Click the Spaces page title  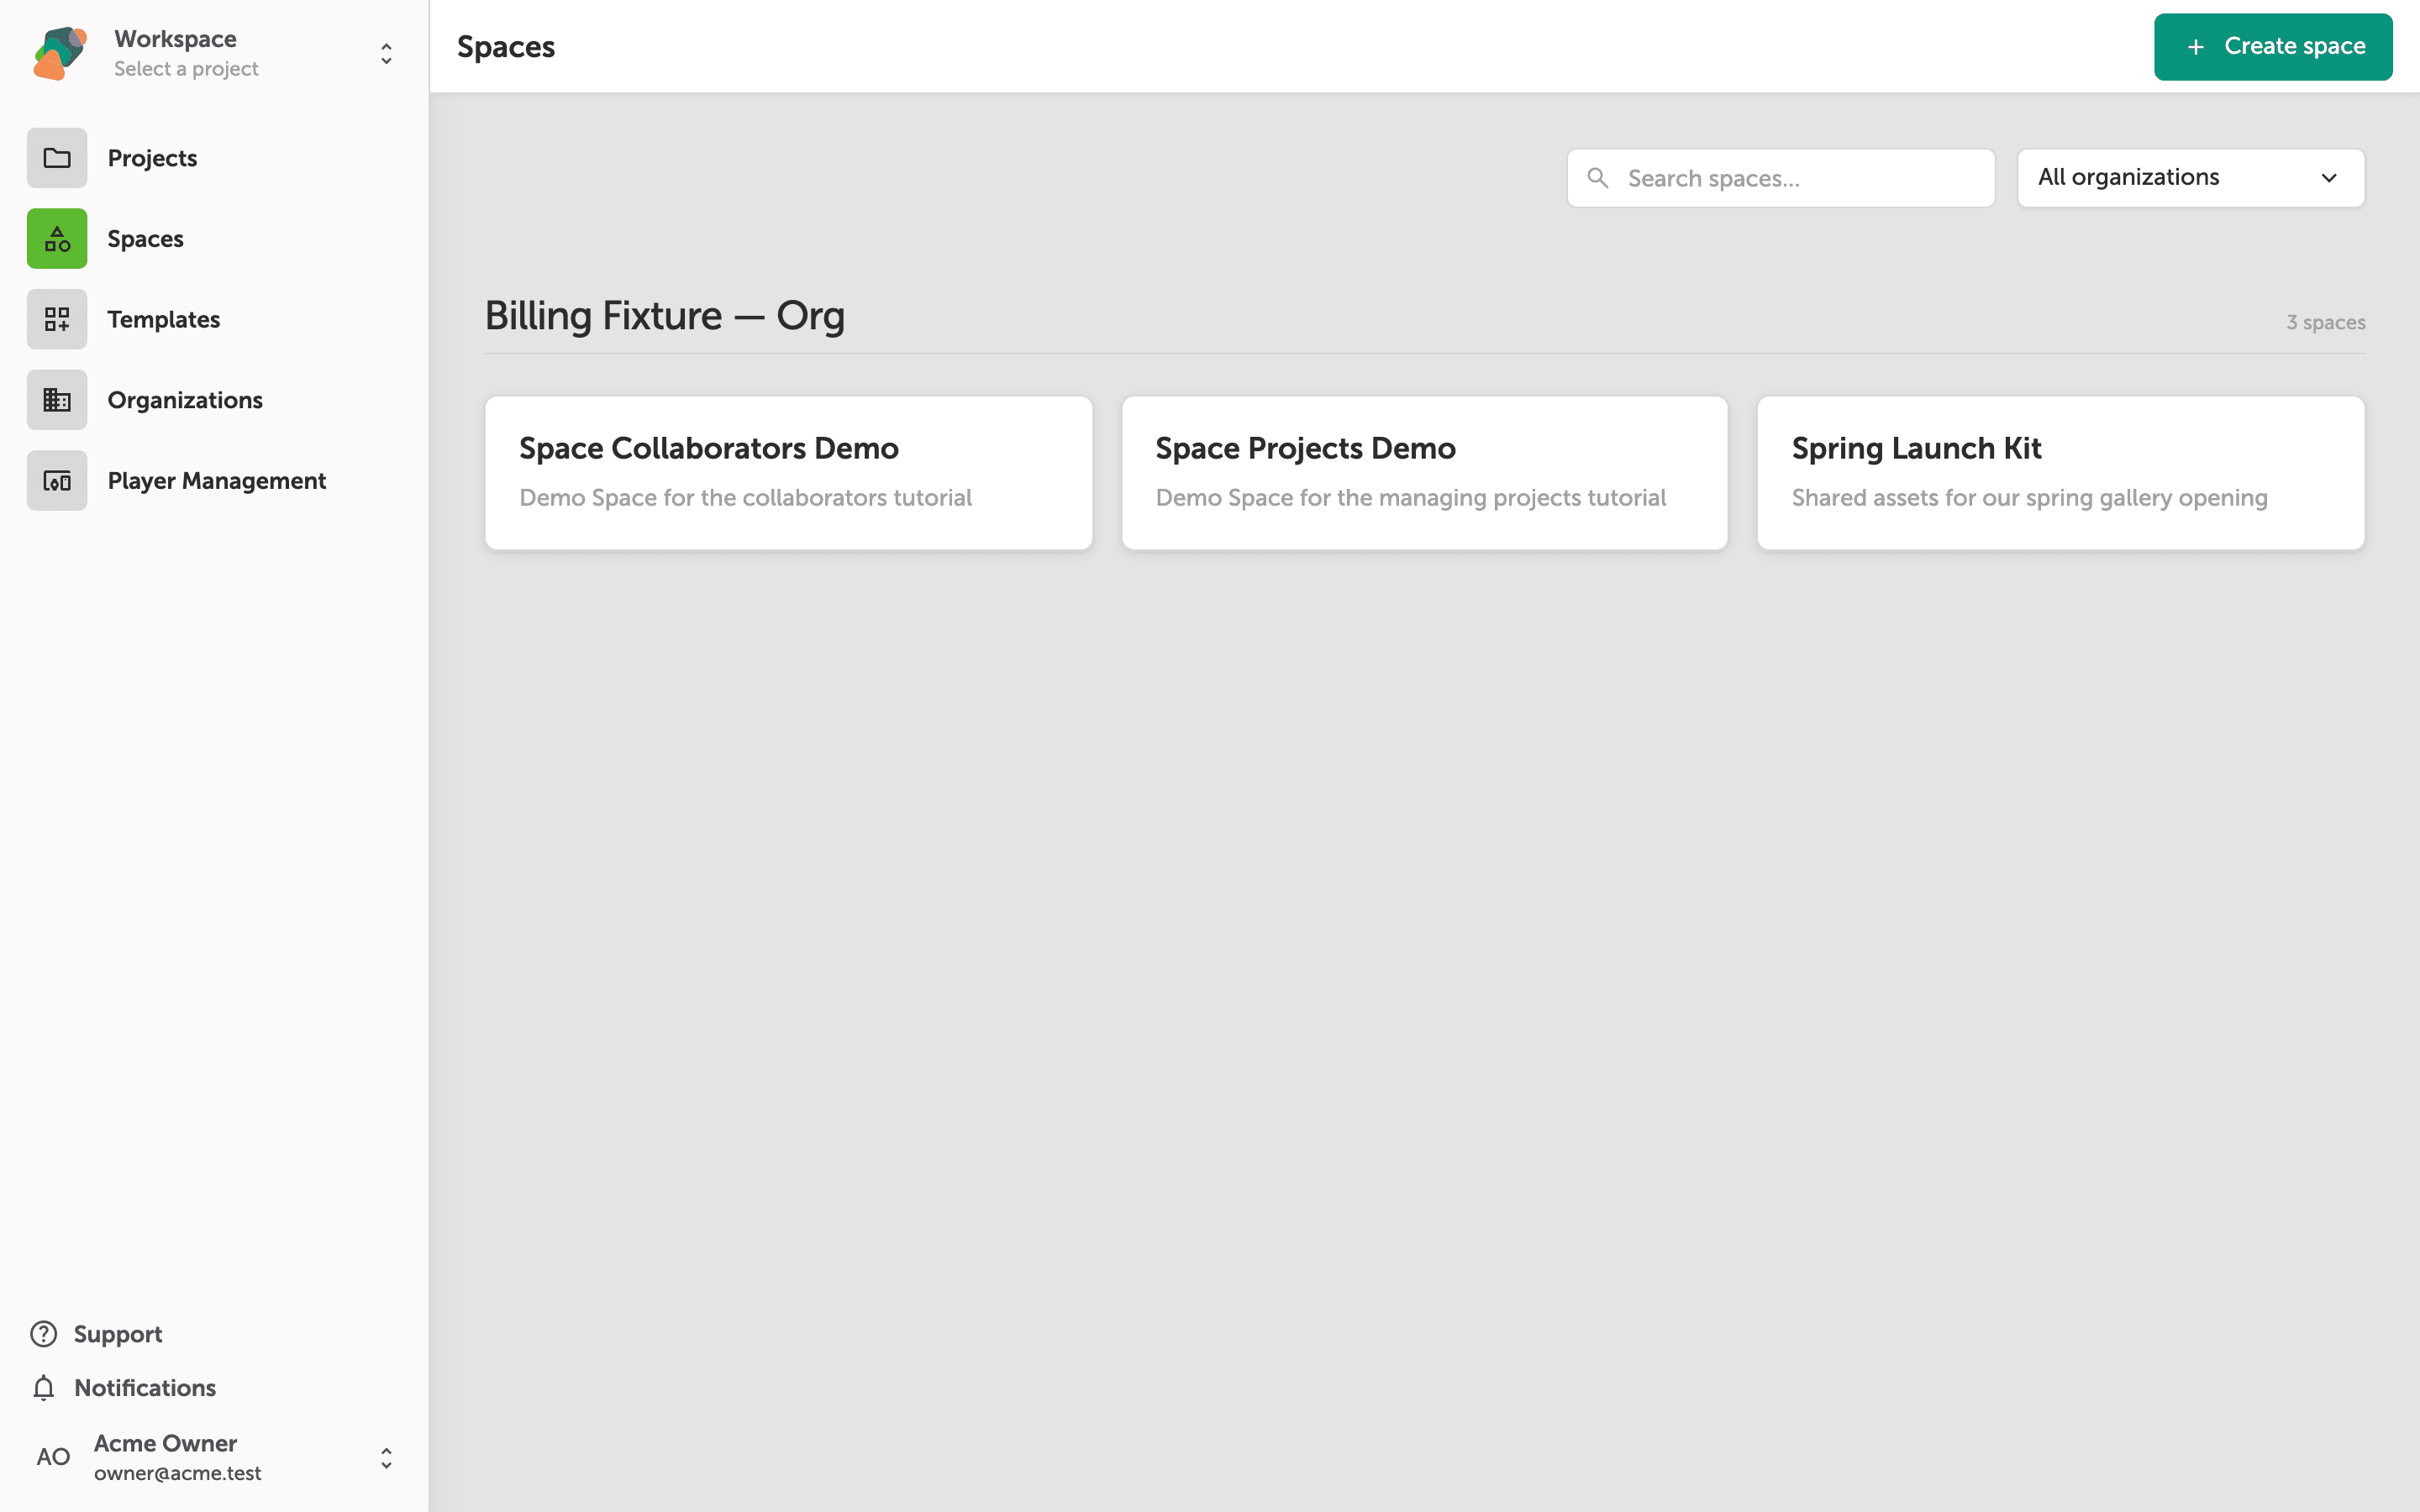pos(506,47)
